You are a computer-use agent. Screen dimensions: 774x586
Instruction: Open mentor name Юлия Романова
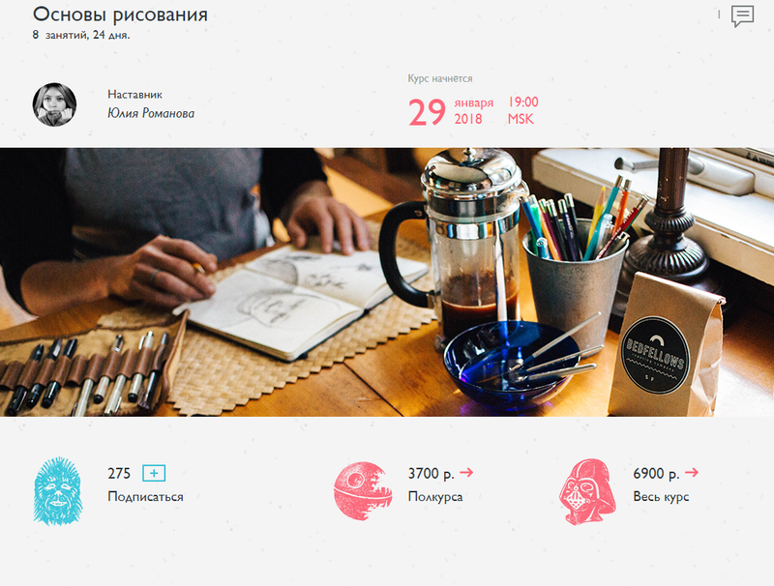(151, 113)
